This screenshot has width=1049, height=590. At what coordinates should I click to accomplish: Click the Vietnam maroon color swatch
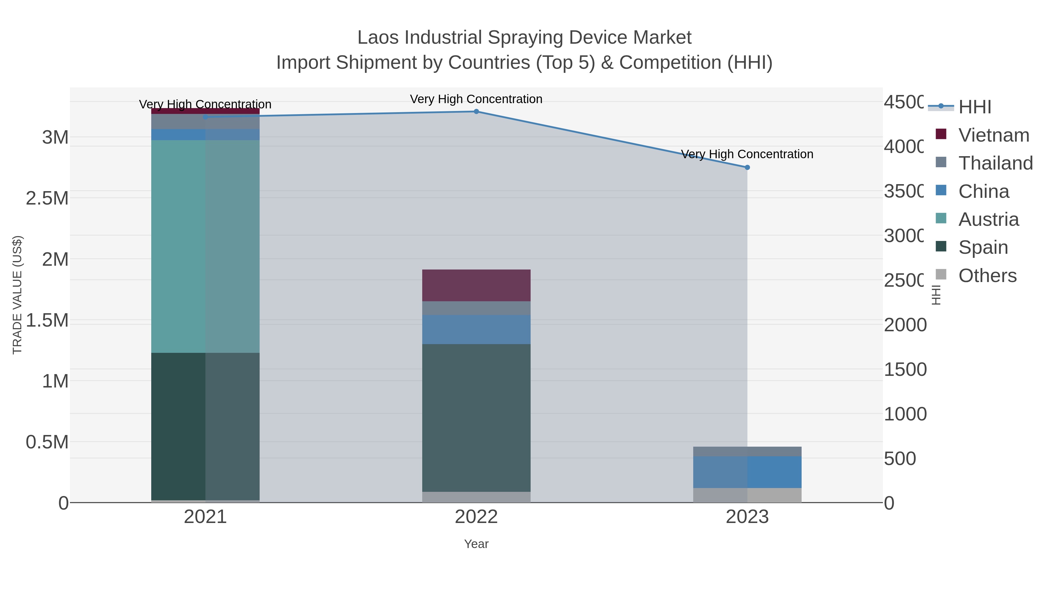click(x=941, y=133)
